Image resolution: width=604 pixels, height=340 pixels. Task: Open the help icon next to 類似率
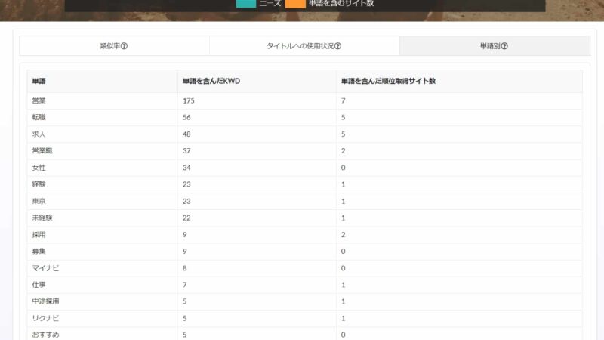[x=124, y=46]
